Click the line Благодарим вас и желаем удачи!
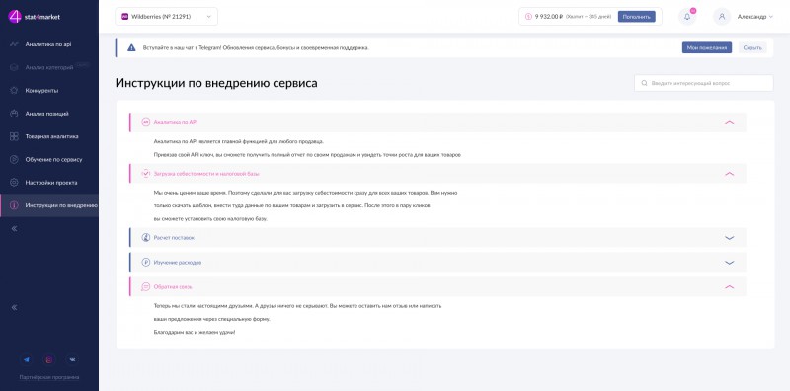790x391 pixels. point(195,332)
